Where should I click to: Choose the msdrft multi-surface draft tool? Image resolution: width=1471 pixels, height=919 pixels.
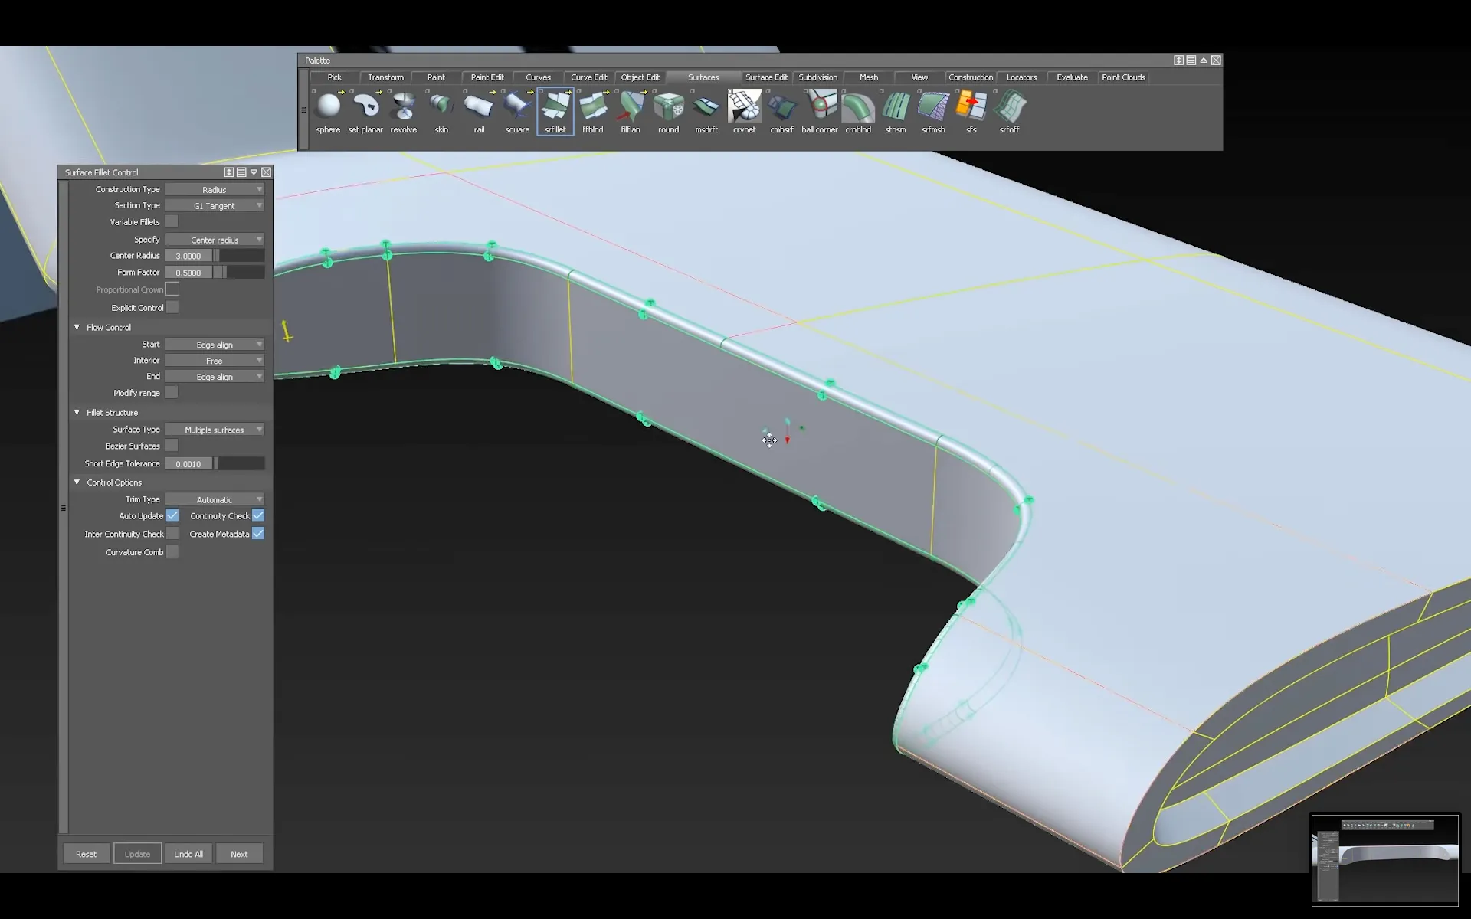click(x=706, y=112)
